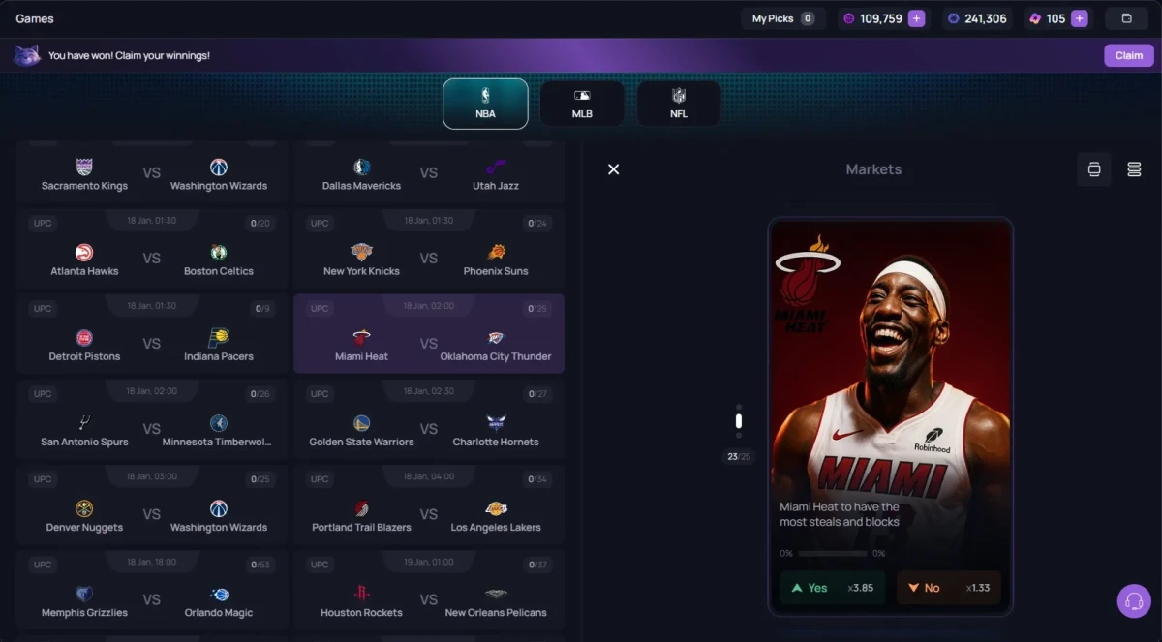Click the Dallas Mavericks logo
This screenshot has height=642, width=1162.
(x=361, y=168)
